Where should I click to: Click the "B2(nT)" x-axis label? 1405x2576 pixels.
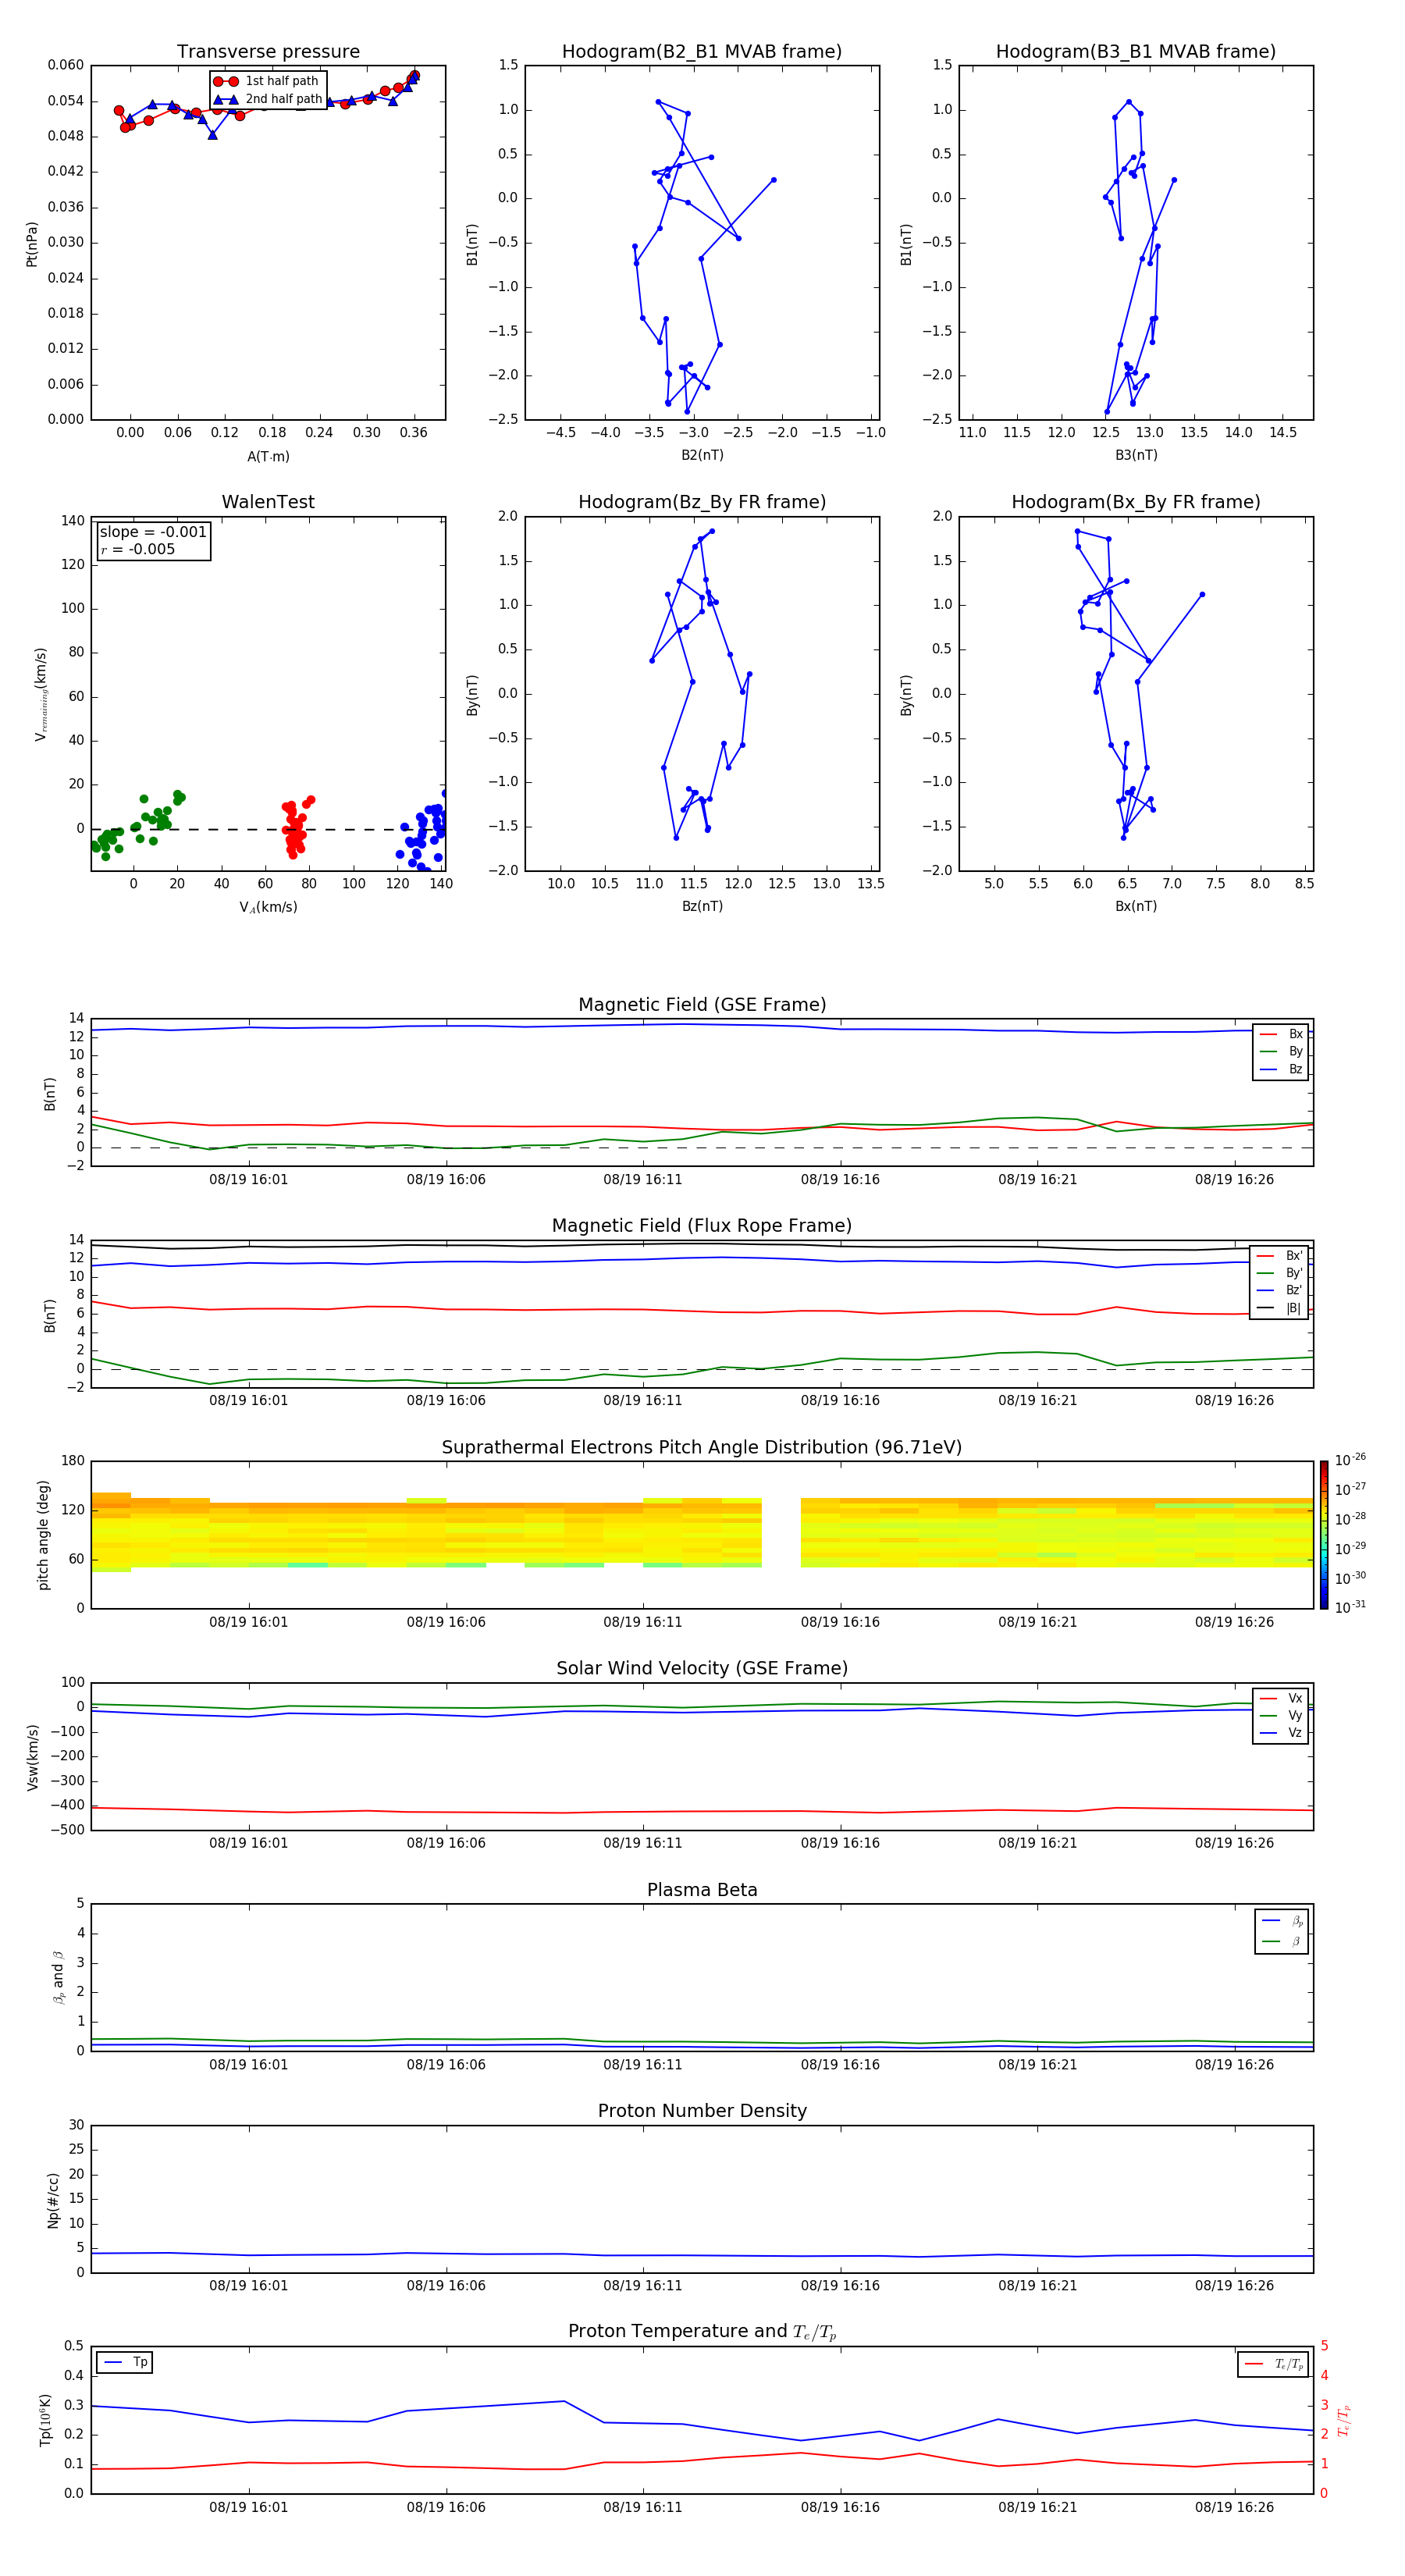pyautogui.click(x=702, y=455)
